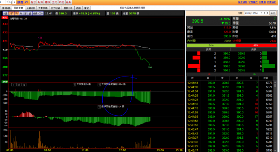Screen dimensions: 280x152
Task: Click the bid price 388.0 with volume 8
Action: [x=227, y=66]
